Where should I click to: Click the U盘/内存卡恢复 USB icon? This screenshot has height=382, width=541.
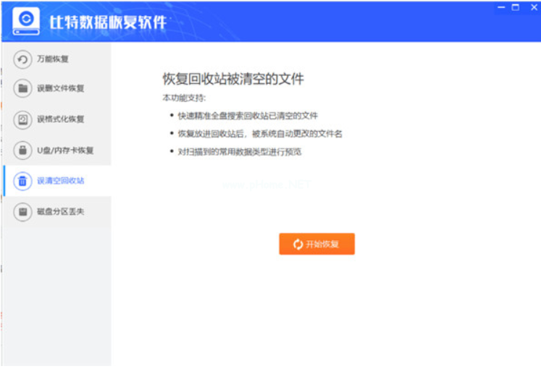22,150
